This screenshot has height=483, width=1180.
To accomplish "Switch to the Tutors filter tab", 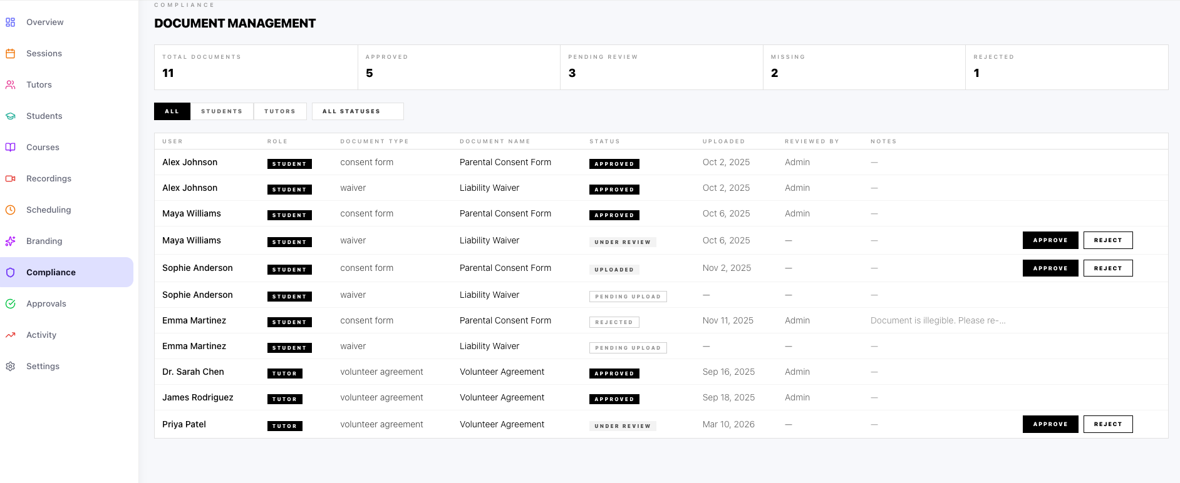I will [x=279, y=111].
